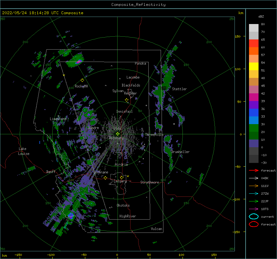Click the yellow diamond marker inside Calgary
277x259 pixels.
tap(122, 177)
